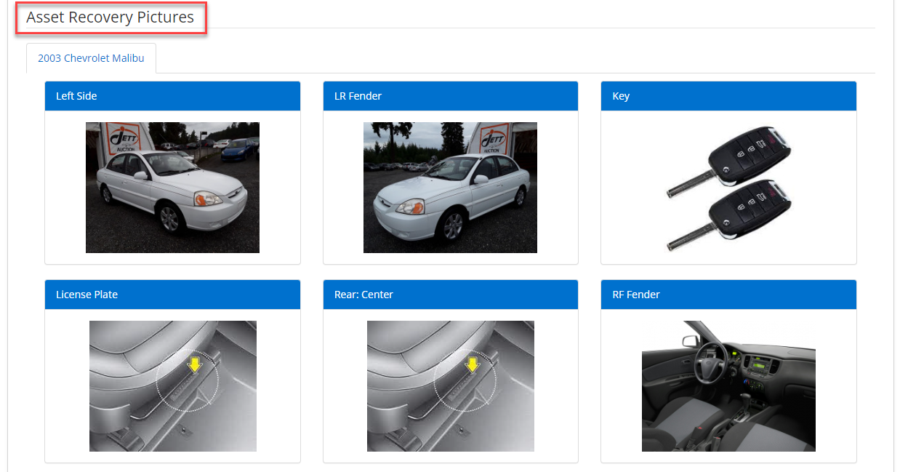
Task: View the Key picture thumbnail
Action: (728, 188)
